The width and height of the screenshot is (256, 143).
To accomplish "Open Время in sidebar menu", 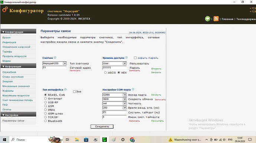I will click(6, 38).
